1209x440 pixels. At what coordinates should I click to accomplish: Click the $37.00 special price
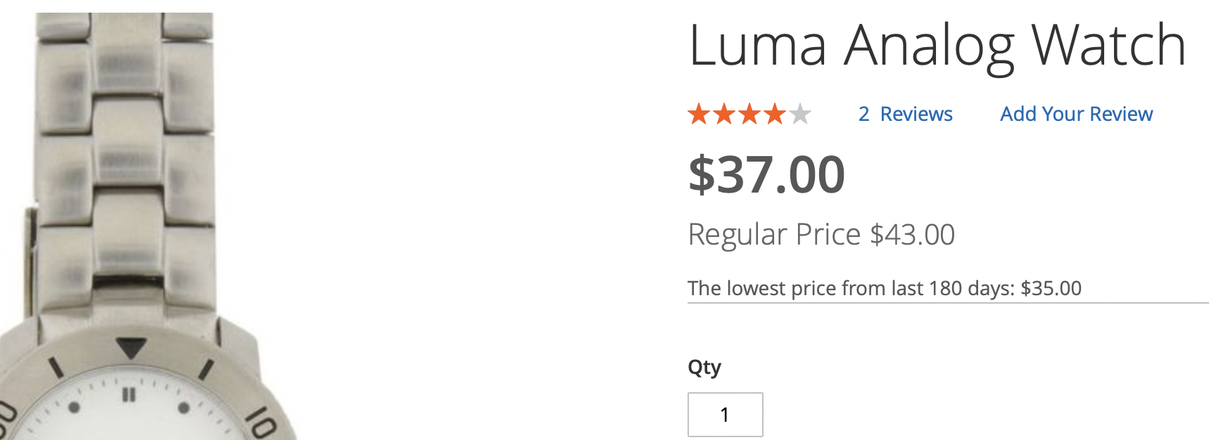pyautogui.click(x=766, y=174)
